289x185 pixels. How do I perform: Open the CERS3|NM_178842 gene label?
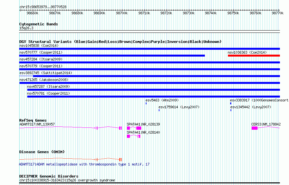click(266, 125)
